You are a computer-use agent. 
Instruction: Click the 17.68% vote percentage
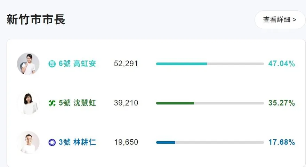click(x=281, y=142)
